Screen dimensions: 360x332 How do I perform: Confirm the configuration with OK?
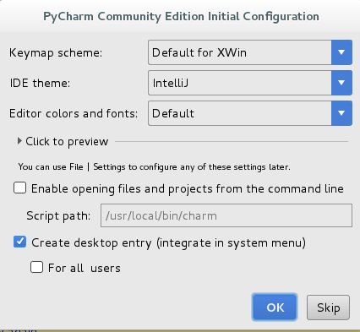(x=275, y=308)
